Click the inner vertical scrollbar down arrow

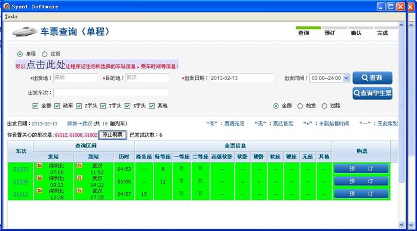tap(401, 225)
